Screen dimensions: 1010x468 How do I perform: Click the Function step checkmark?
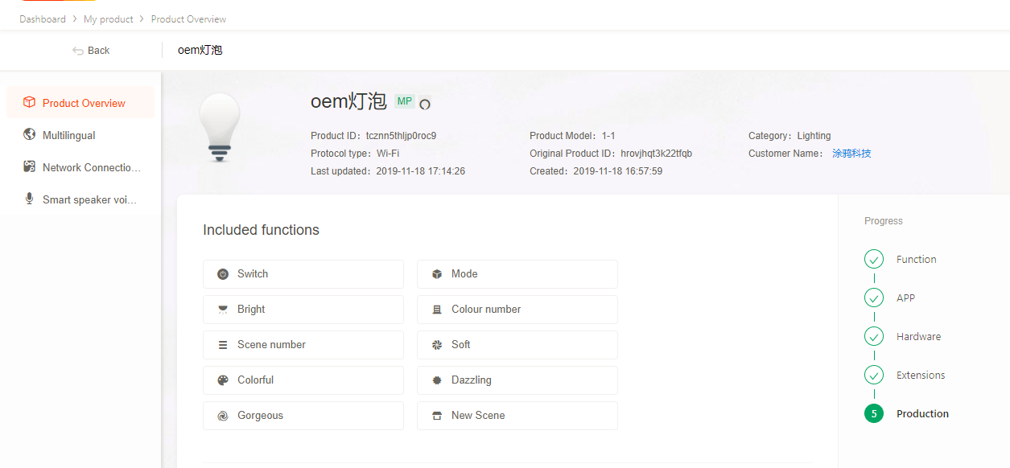874,259
